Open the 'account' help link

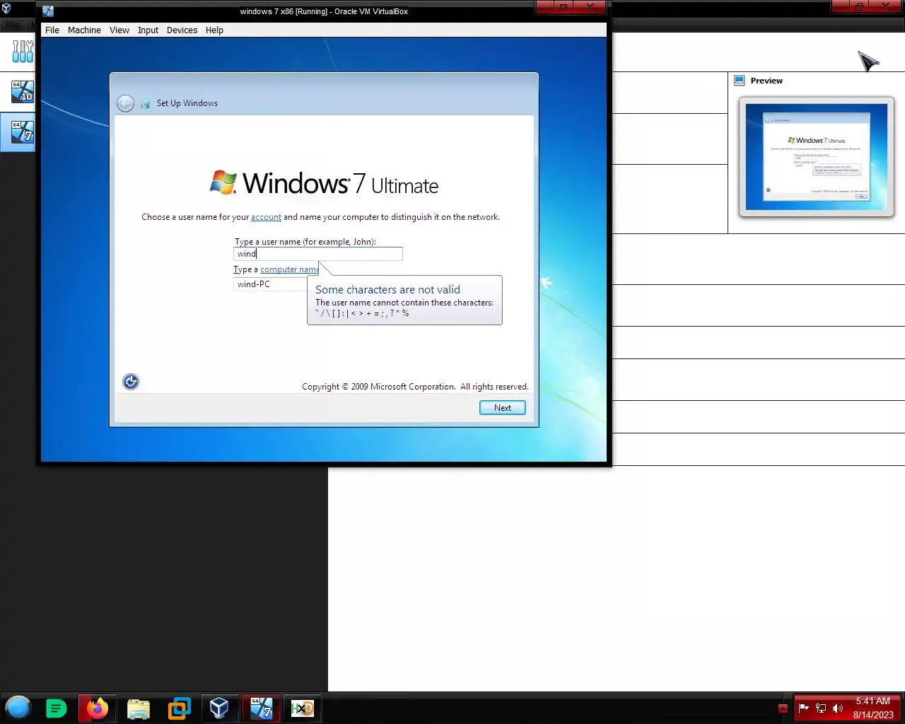266,217
